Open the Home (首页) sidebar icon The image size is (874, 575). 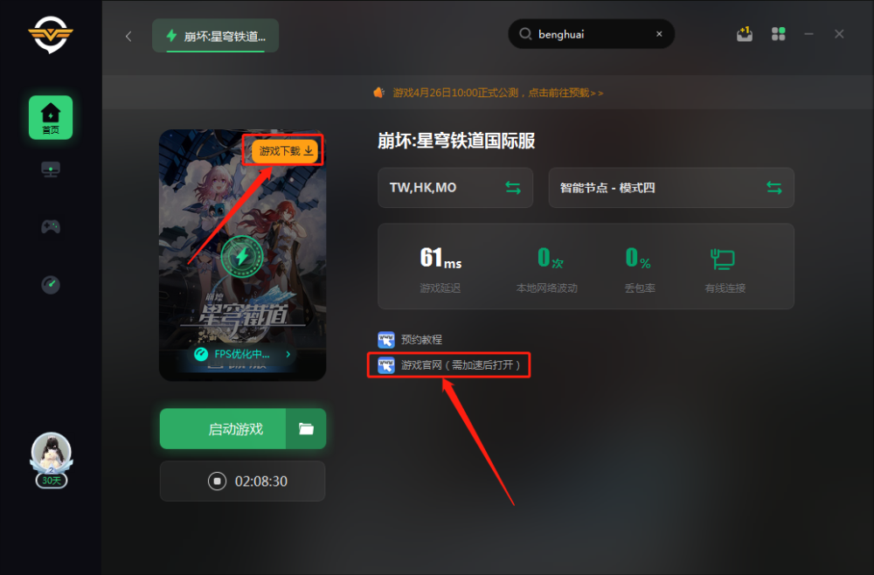51,118
